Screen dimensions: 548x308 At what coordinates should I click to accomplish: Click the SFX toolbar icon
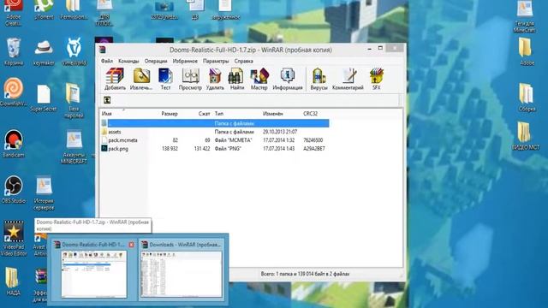click(x=377, y=79)
